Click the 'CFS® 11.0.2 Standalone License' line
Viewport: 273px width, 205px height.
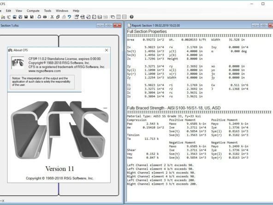click(x=65, y=59)
